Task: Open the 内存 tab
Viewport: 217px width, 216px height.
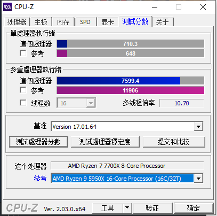Action: [63, 22]
